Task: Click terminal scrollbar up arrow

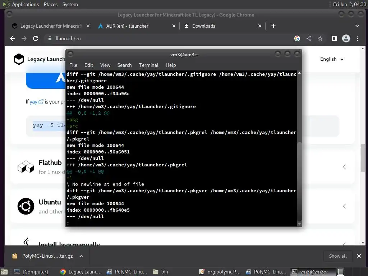Action: [x=299, y=73]
